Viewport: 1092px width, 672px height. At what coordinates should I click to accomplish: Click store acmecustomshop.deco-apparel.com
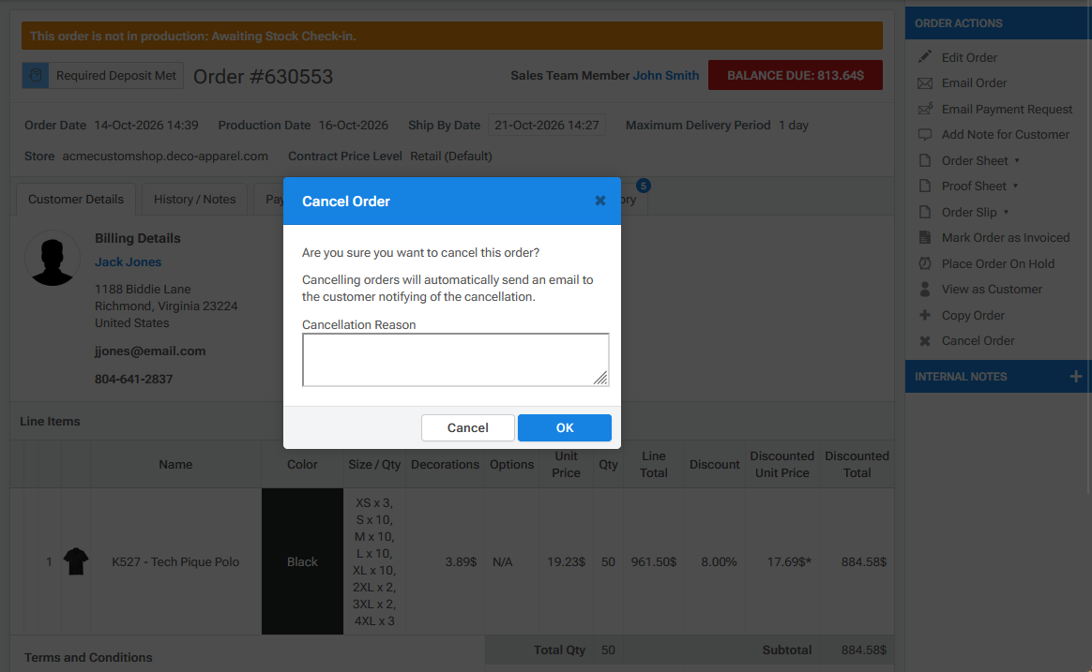(165, 156)
